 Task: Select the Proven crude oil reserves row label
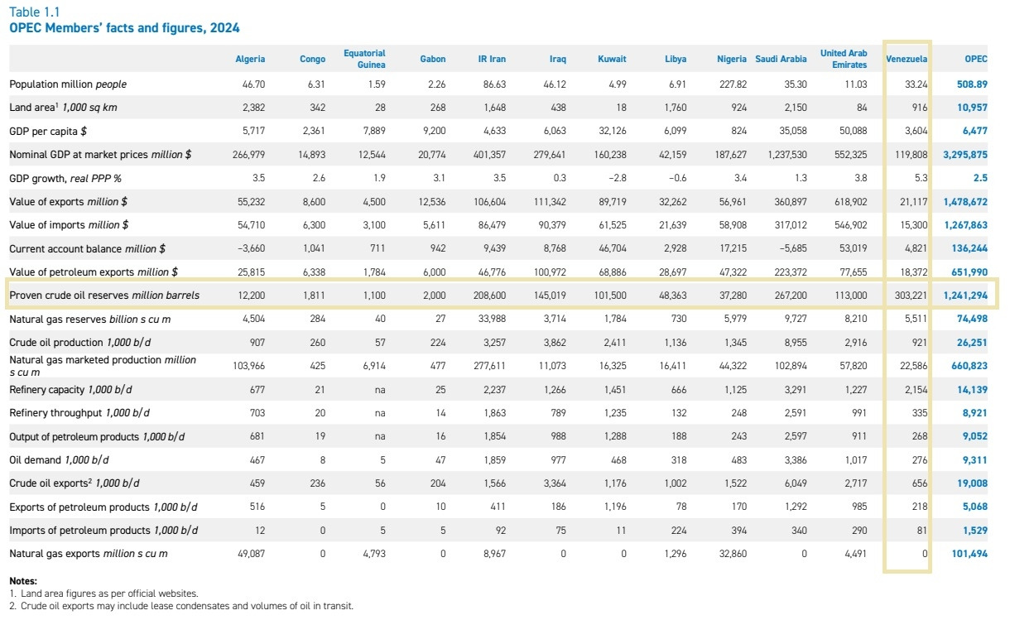pos(104,296)
